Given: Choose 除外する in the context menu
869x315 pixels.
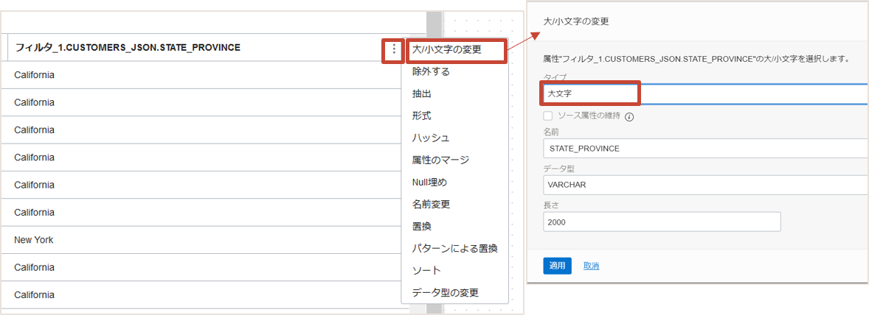Looking at the screenshot, I should [x=431, y=72].
